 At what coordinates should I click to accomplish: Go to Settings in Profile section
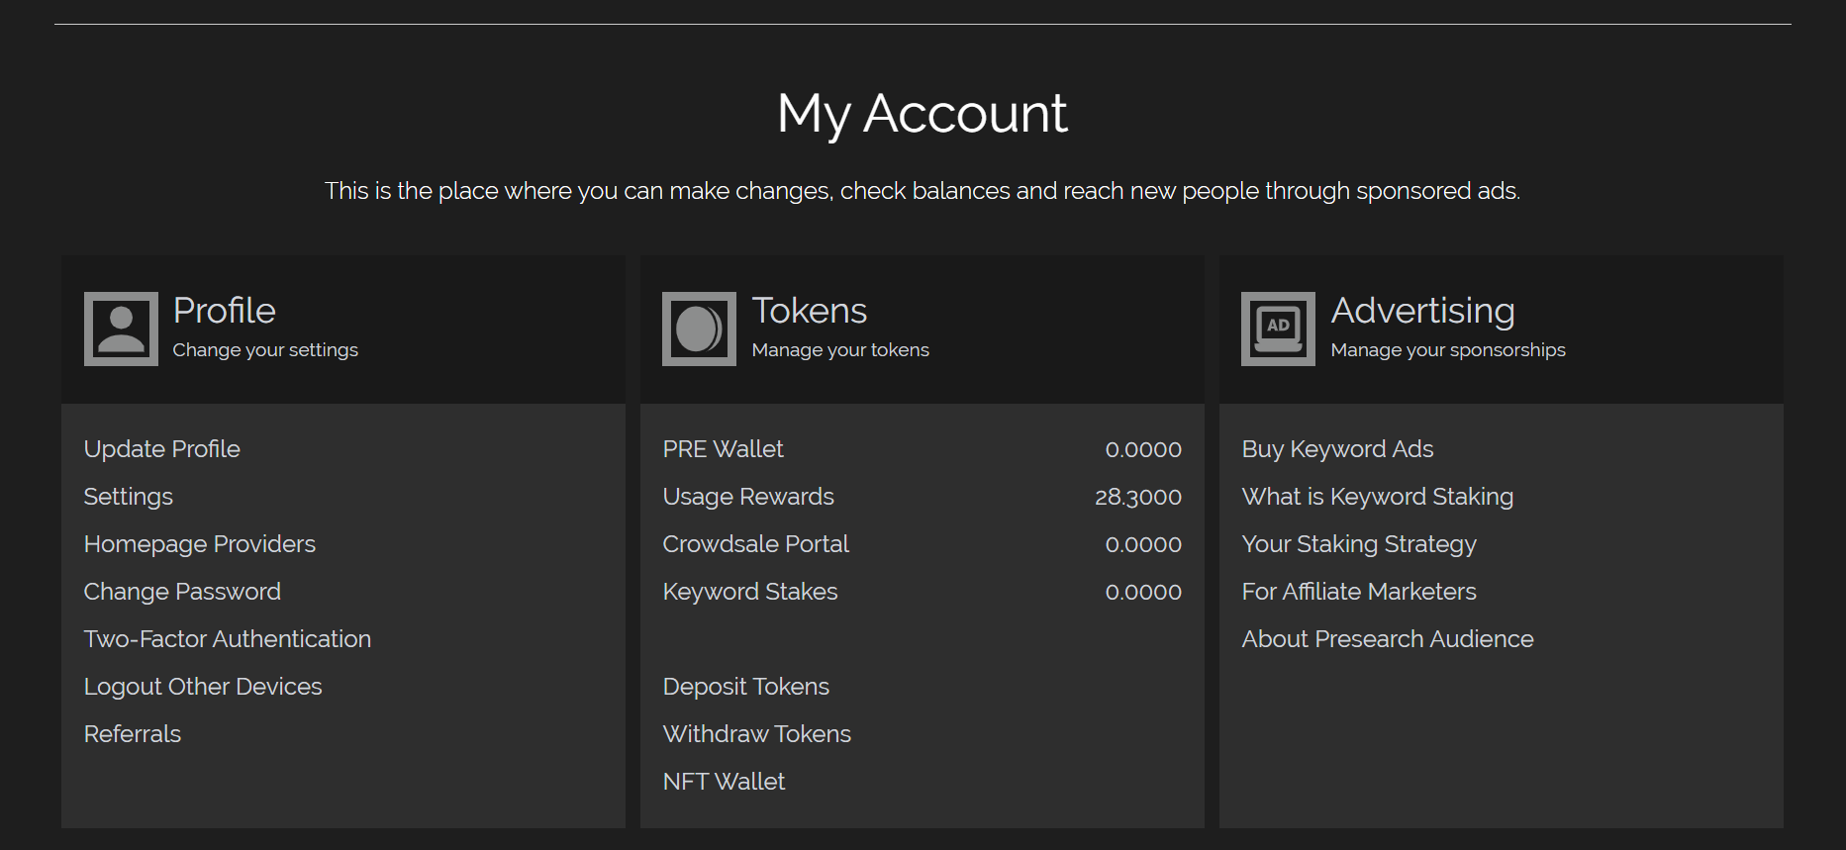point(129,497)
